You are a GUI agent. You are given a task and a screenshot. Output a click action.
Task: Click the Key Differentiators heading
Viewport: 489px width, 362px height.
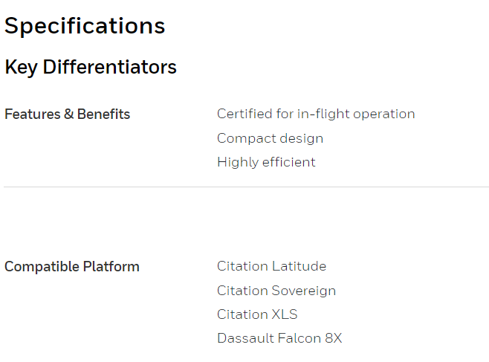click(x=91, y=67)
